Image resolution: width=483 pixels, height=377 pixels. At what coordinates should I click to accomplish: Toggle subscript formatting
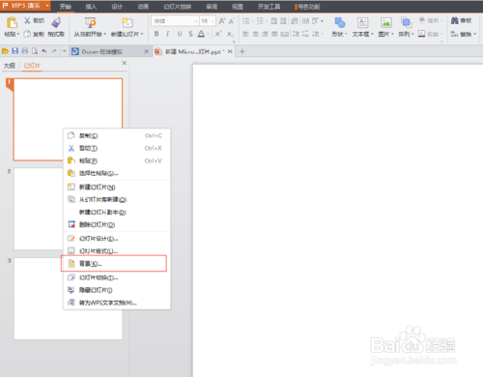click(230, 34)
